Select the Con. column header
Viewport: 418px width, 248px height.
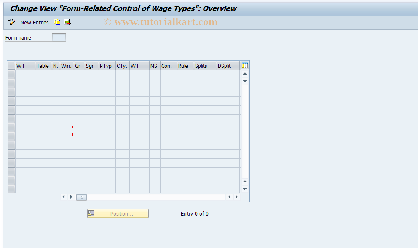[x=169, y=66]
